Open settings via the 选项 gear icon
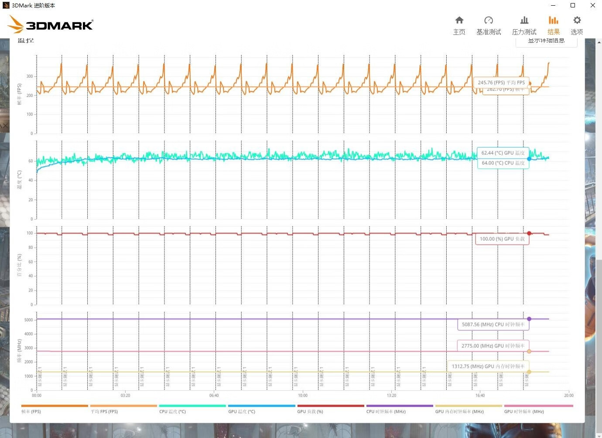Image resolution: width=602 pixels, height=438 pixels. (x=577, y=25)
